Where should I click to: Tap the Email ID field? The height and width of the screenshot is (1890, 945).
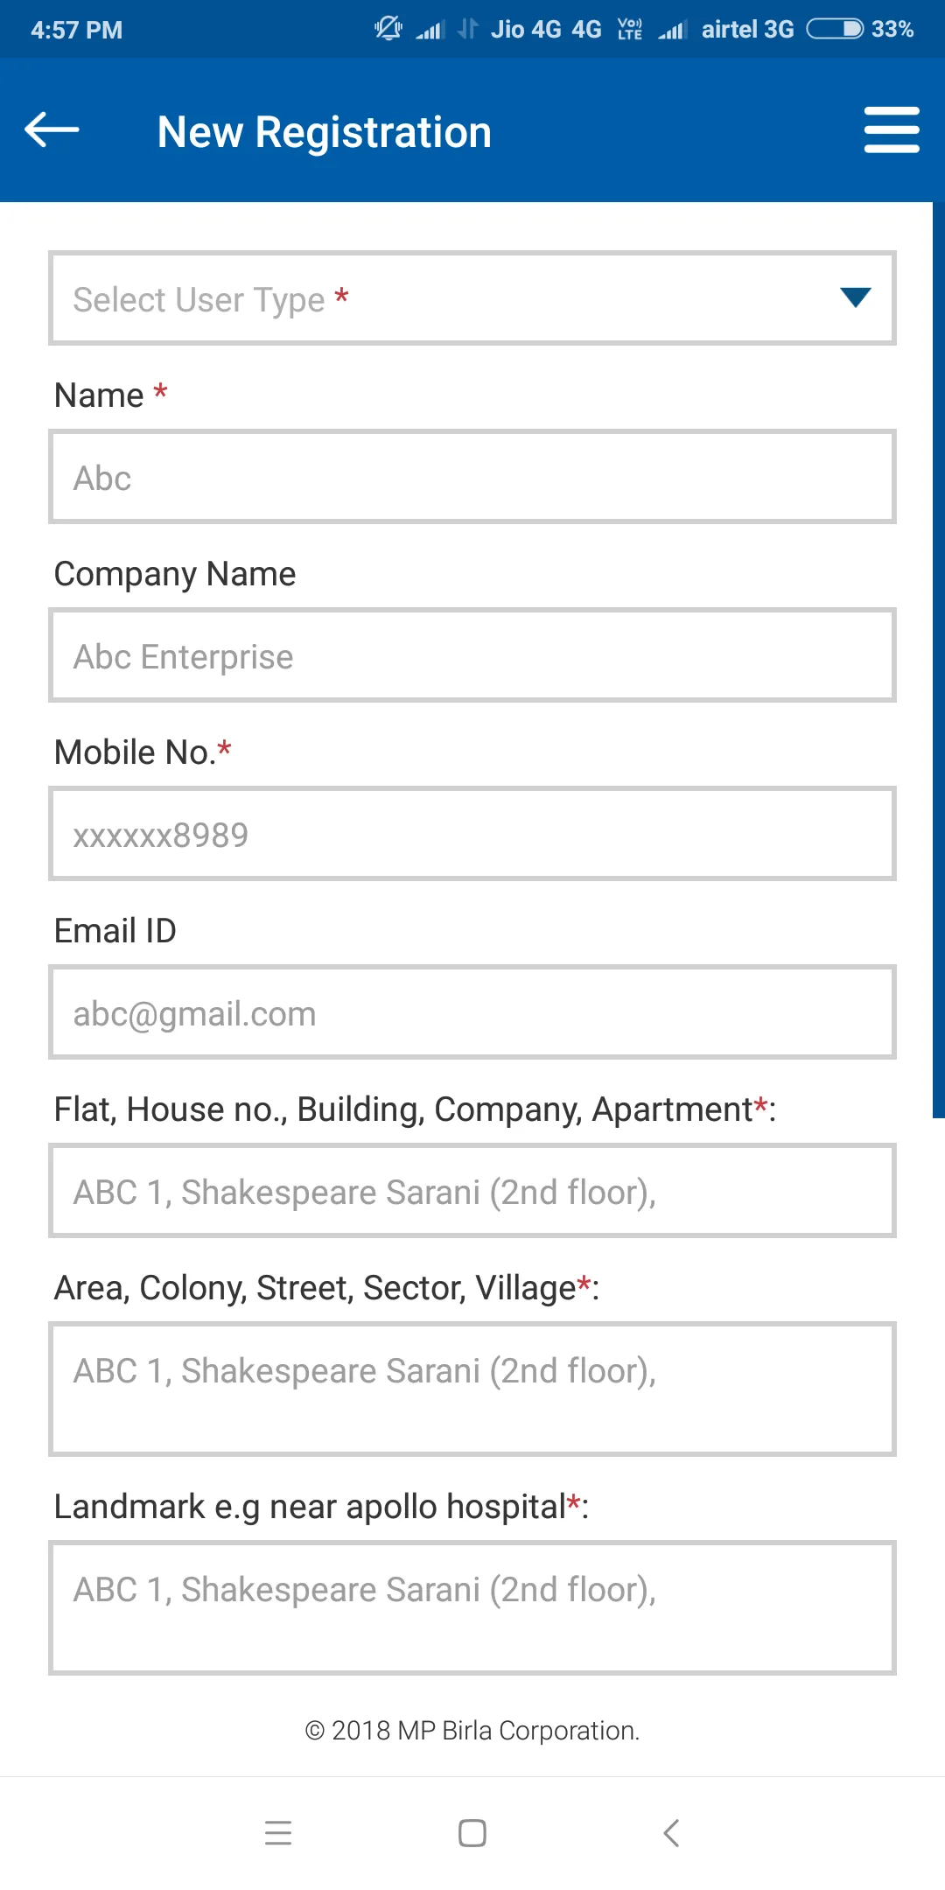[x=472, y=1012]
